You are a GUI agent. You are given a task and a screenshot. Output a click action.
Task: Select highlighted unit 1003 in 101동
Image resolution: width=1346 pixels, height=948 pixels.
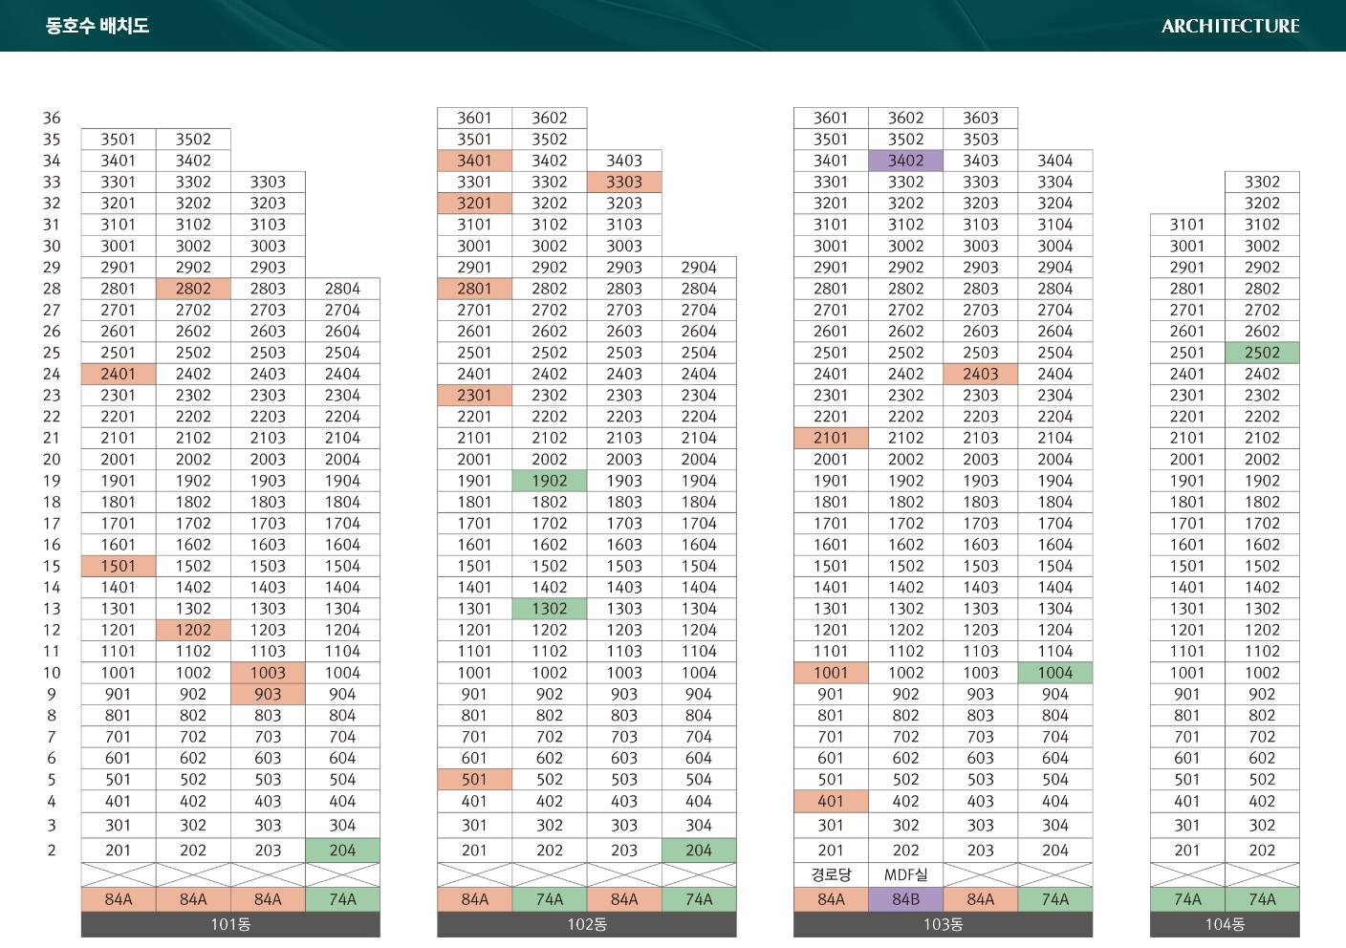tap(268, 673)
